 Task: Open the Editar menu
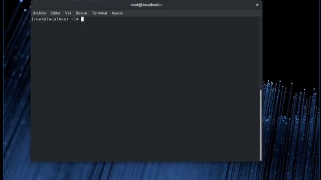(x=56, y=13)
